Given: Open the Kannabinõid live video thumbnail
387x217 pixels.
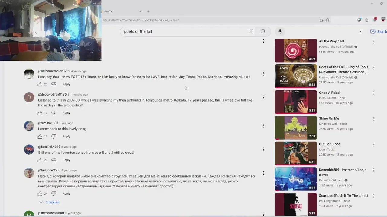Looking at the screenshot, I should (x=296, y=179).
